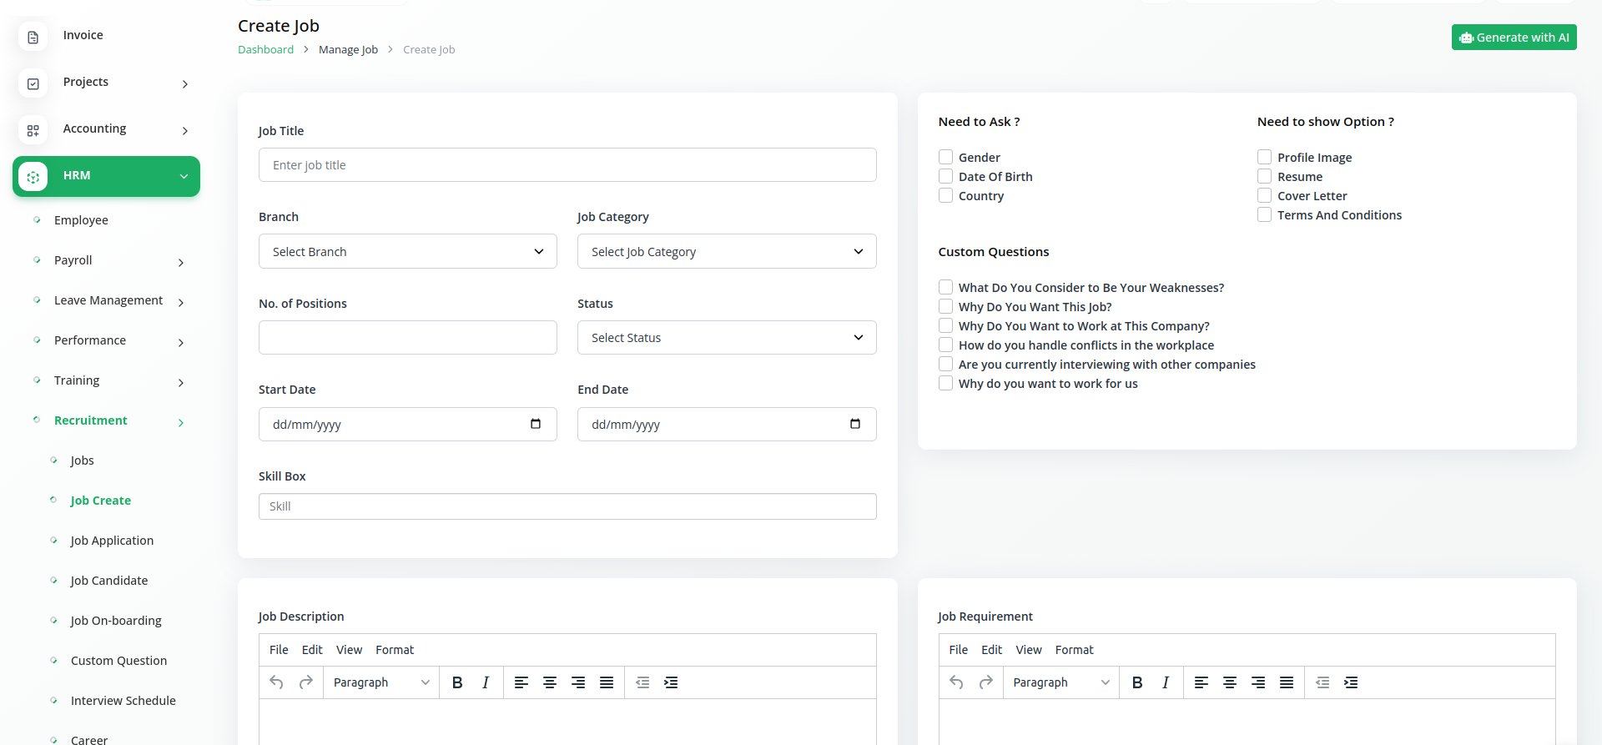The height and width of the screenshot is (745, 1602).
Task: Expand the Select Job Category dropdown
Action: point(726,251)
